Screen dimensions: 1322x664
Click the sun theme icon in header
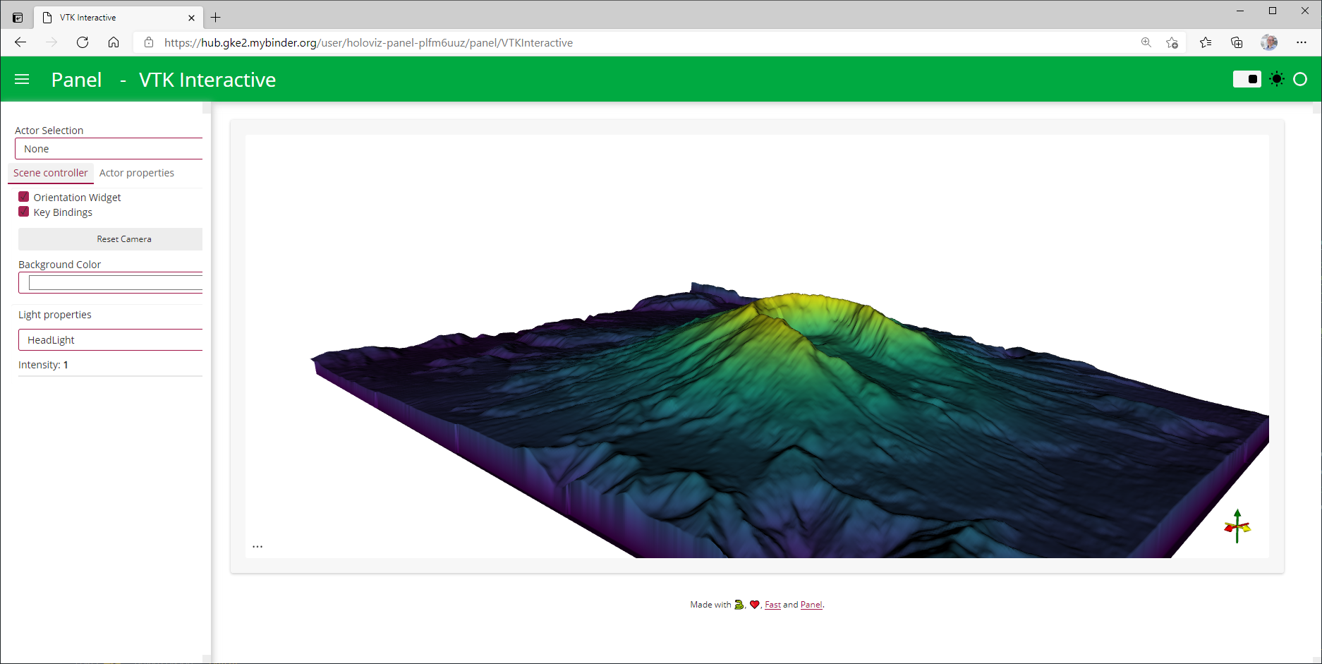(1276, 79)
